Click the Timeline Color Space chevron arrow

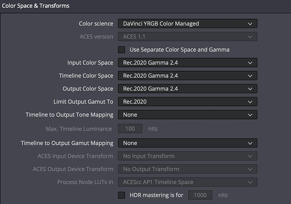point(250,76)
